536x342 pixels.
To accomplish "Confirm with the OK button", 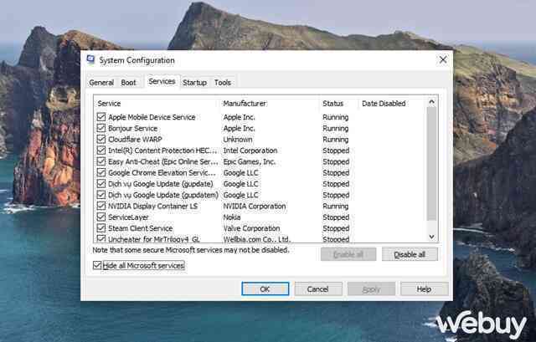I will [x=265, y=289].
